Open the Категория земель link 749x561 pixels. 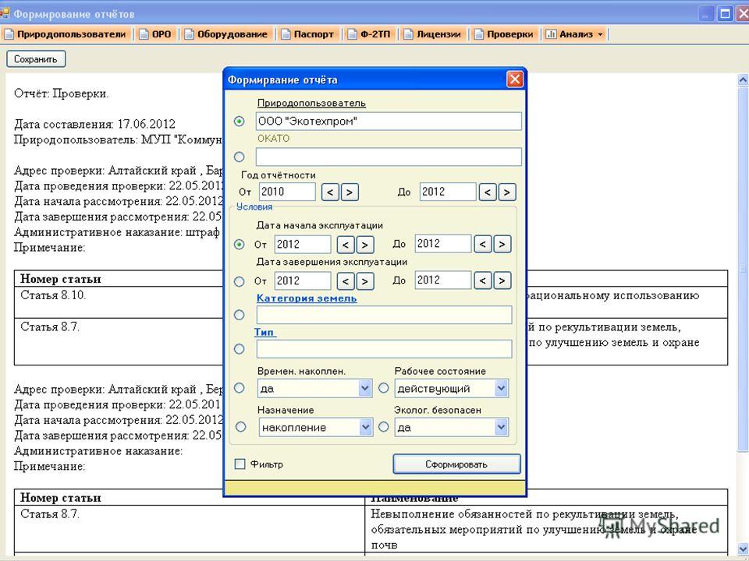pos(307,298)
